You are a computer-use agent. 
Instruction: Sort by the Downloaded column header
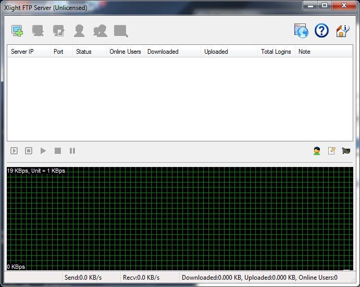[172, 52]
